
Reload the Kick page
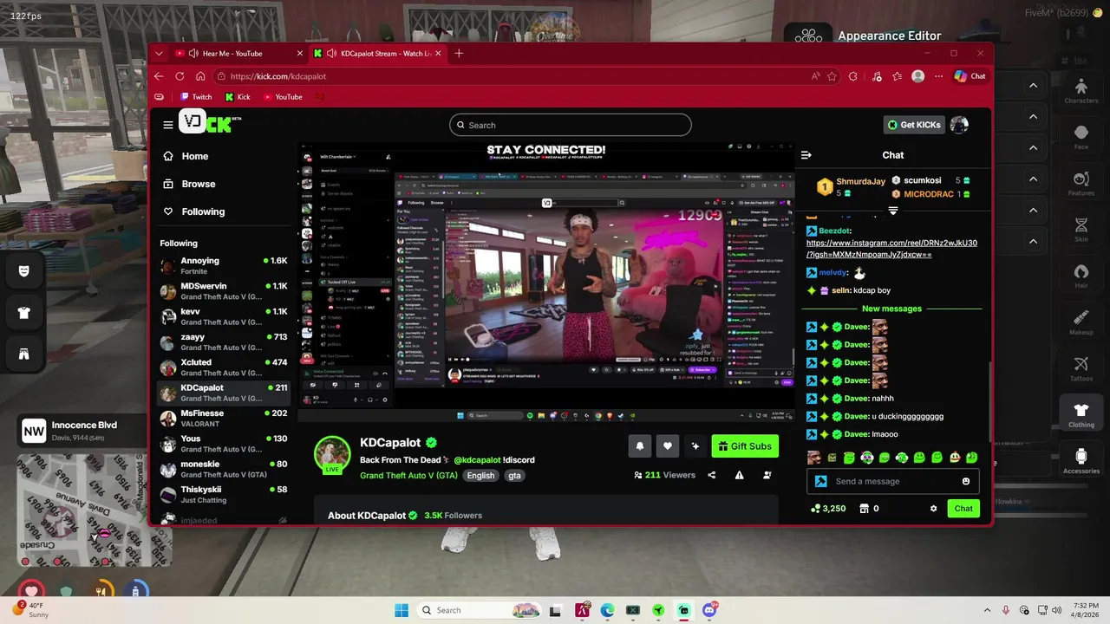[180, 76]
